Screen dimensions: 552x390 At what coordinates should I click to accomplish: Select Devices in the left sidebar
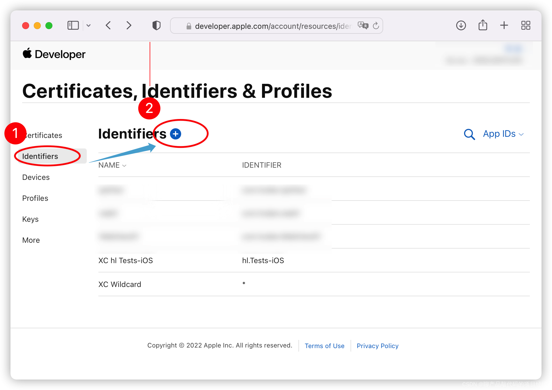tap(36, 177)
